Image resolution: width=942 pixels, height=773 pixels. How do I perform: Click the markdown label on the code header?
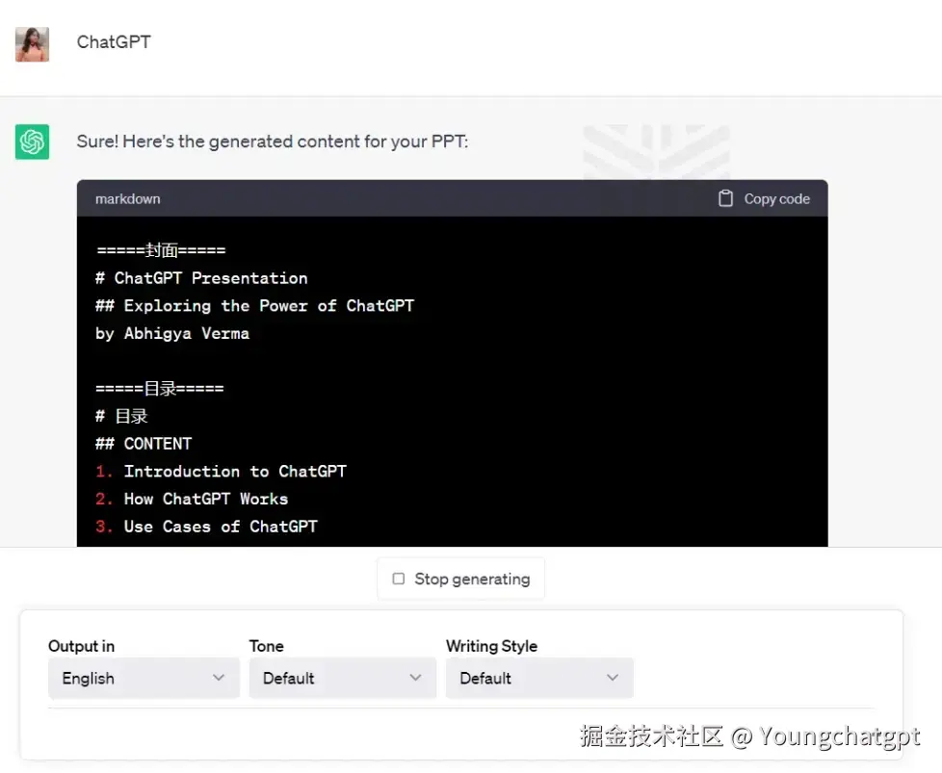pos(127,198)
